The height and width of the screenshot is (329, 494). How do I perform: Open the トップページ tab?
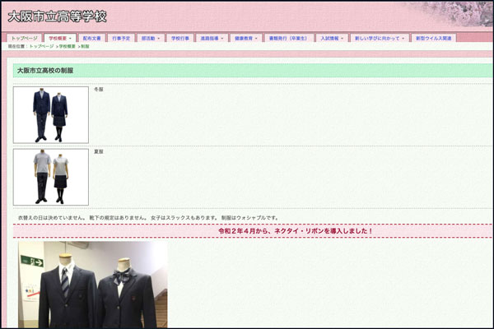pos(23,38)
